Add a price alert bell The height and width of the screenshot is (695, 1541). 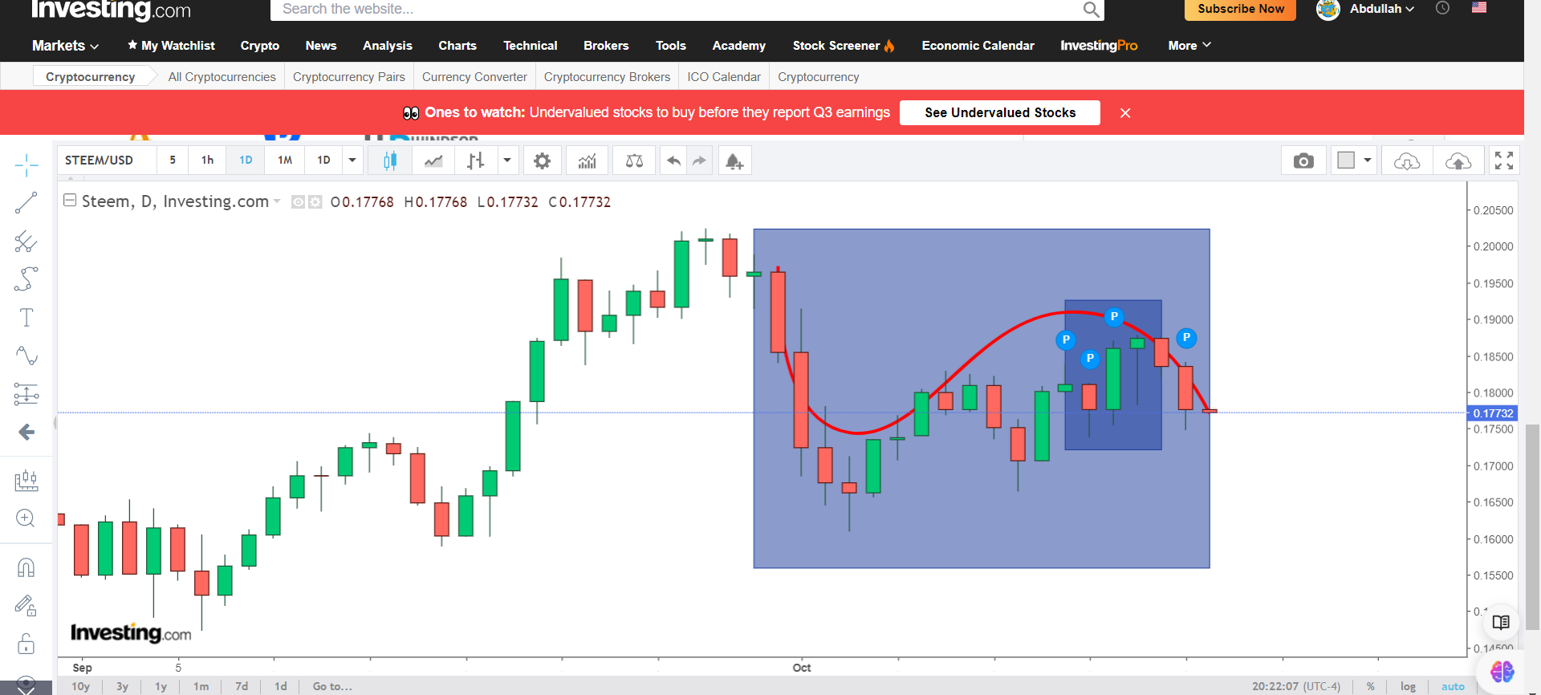pos(734,161)
